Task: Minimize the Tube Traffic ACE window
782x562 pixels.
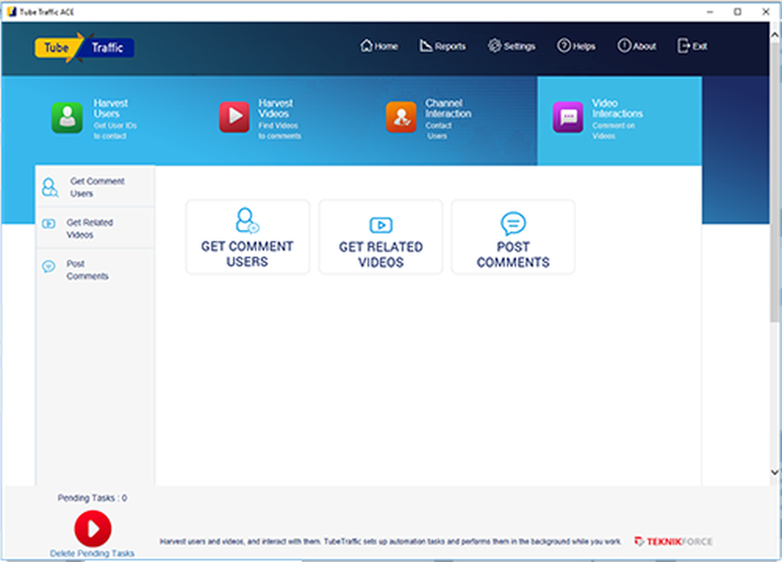Action: click(x=710, y=12)
